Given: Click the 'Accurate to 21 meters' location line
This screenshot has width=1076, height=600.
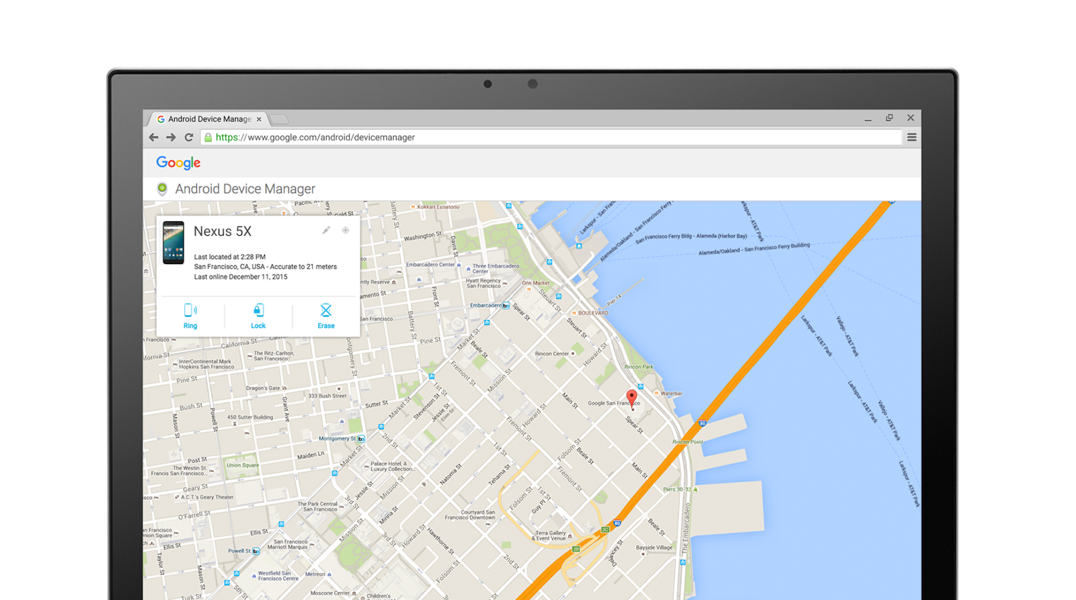Looking at the screenshot, I should pos(266,267).
